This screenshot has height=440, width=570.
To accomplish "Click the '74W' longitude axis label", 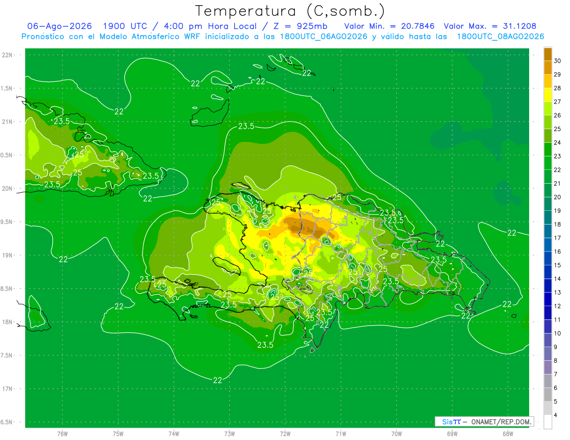I will (x=173, y=434).
